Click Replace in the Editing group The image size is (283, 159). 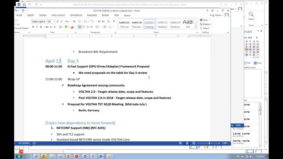(x=205, y=24)
